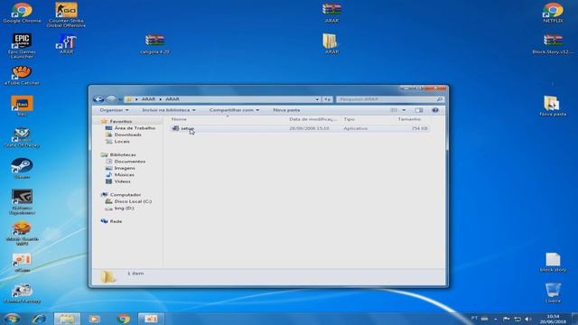Click the Action Center flag tray icon

(506, 319)
